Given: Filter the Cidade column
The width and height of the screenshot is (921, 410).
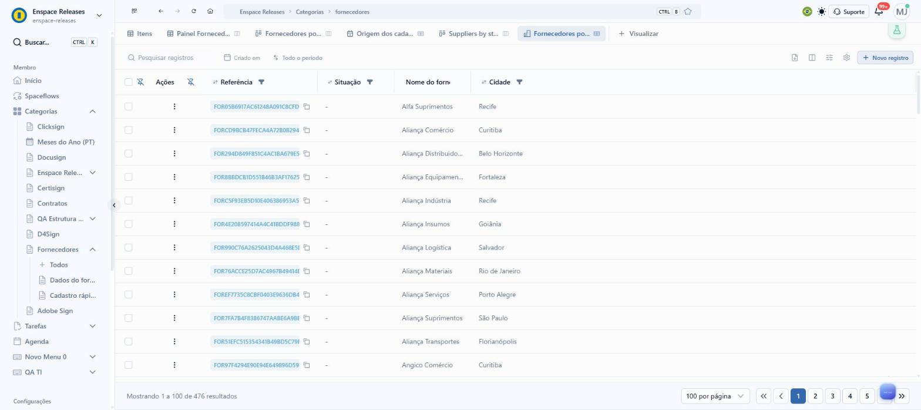Looking at the screenshot, I should (519, 82).
